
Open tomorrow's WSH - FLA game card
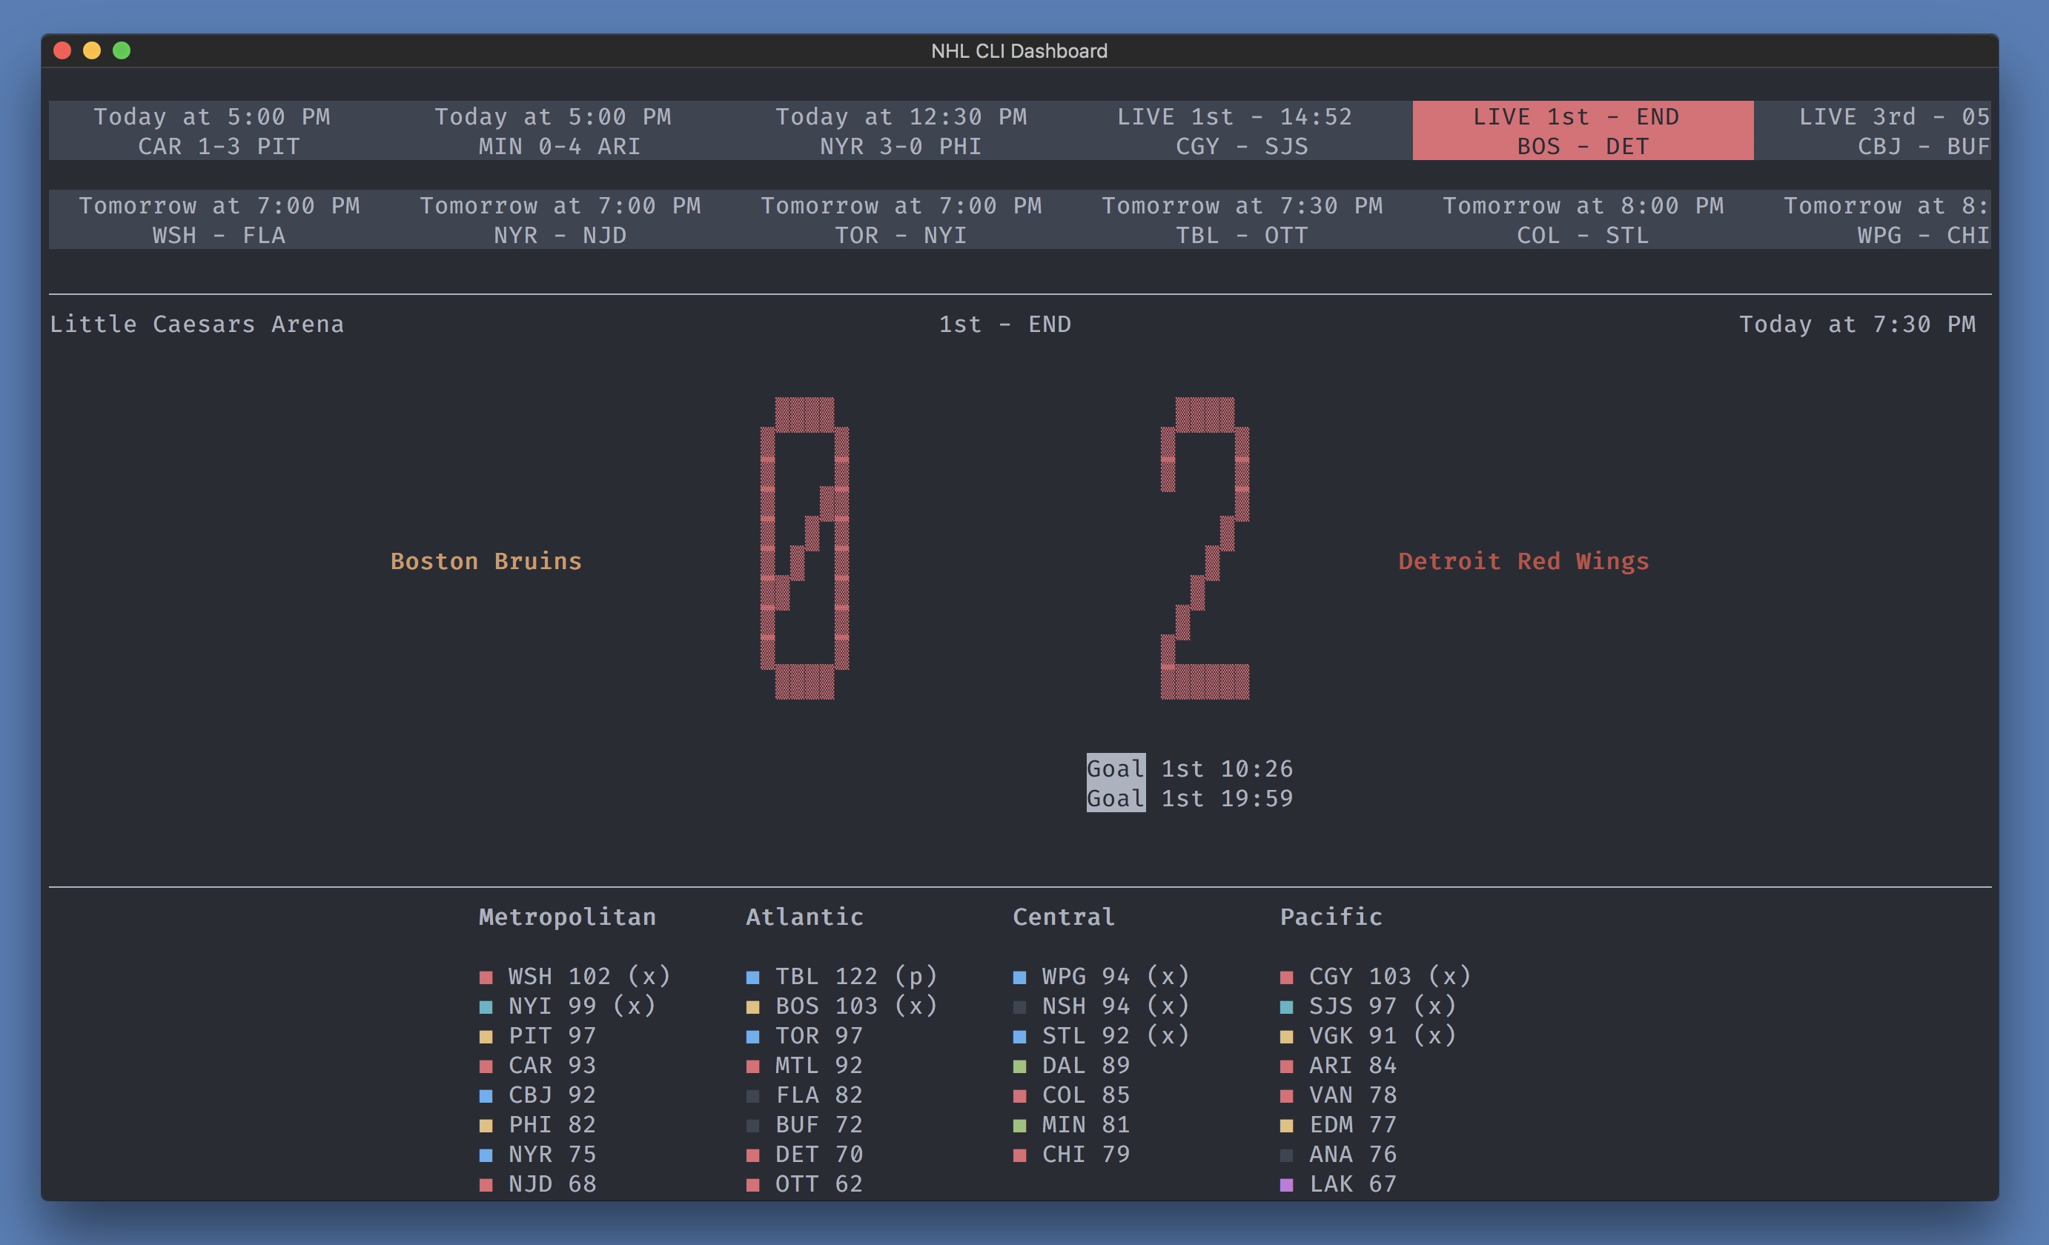(x=219, y=220)
